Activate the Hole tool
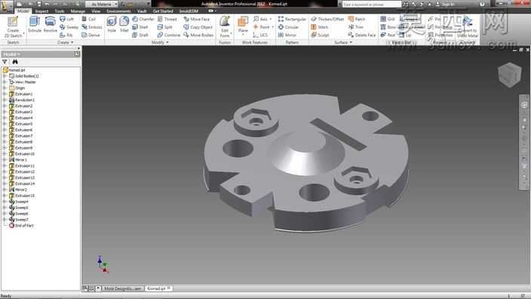The height and width of the screenshot is (299, 531). click(112, 25)
